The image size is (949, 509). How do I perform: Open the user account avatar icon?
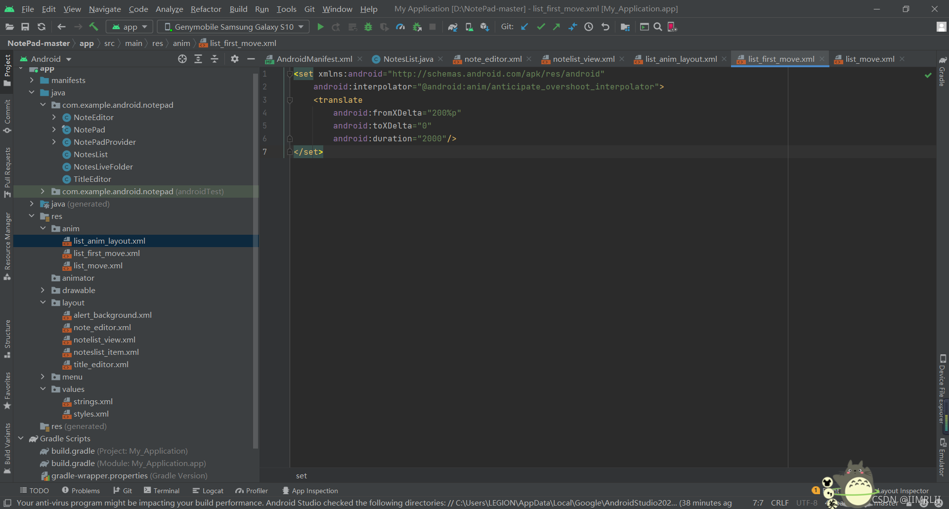coord(942,27)
